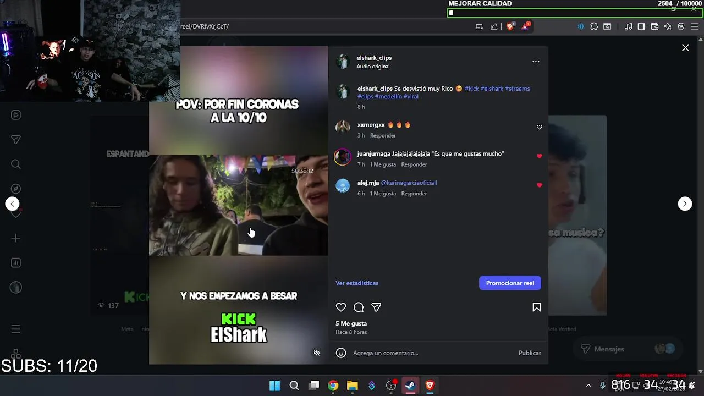Open Search in the Instagram sidebar
704x396 pixels.
click(x=16, y=164)
